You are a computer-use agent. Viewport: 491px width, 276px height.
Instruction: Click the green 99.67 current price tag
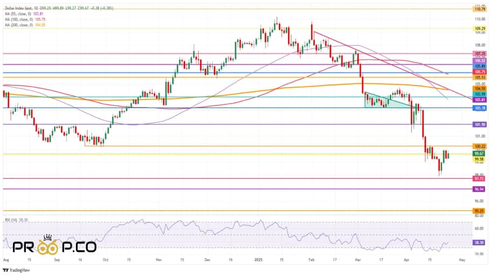tap(479, 154)
